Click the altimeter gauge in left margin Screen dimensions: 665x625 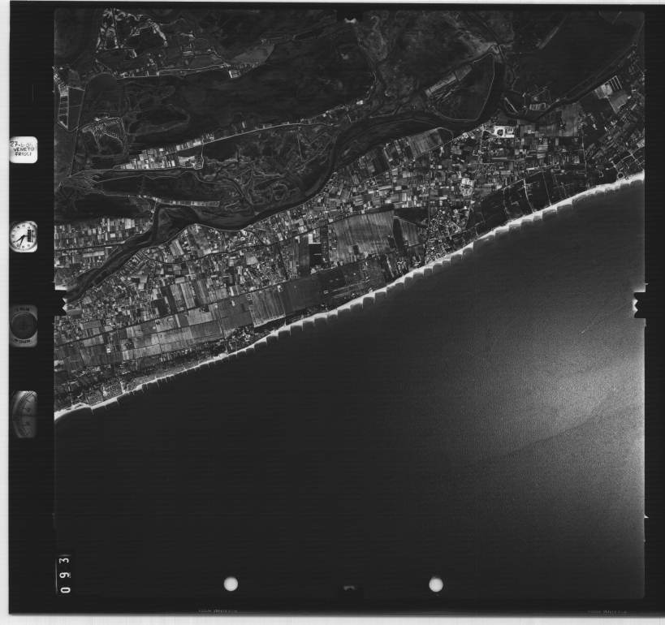pos(24,414)
